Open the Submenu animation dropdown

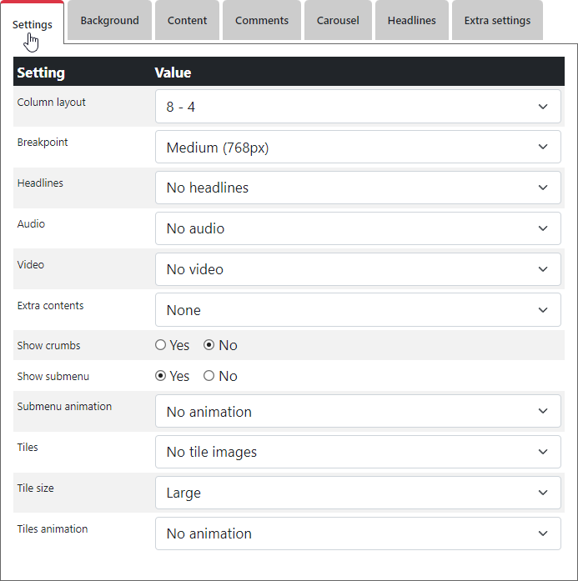[x=358, y=412]
